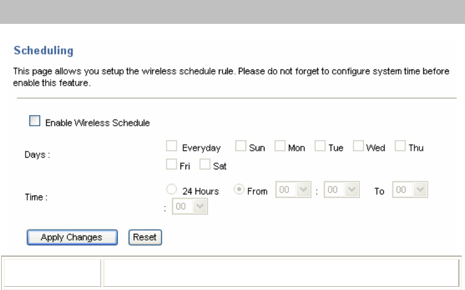Click the wide empty right table cell

281,273
